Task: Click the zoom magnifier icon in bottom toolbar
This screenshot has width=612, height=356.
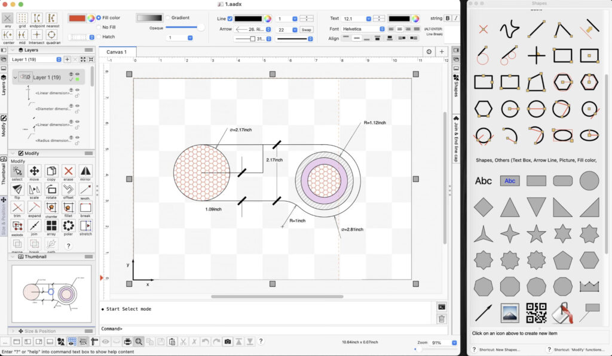Action: tap(139, 342)
